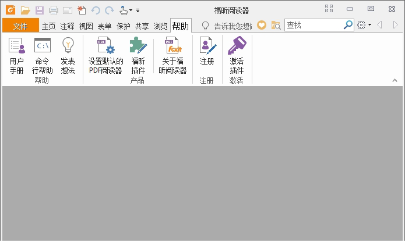Viewport: 405px width, 250px height.
Task: Click the email envelope icon
Action: click(68, 10)
